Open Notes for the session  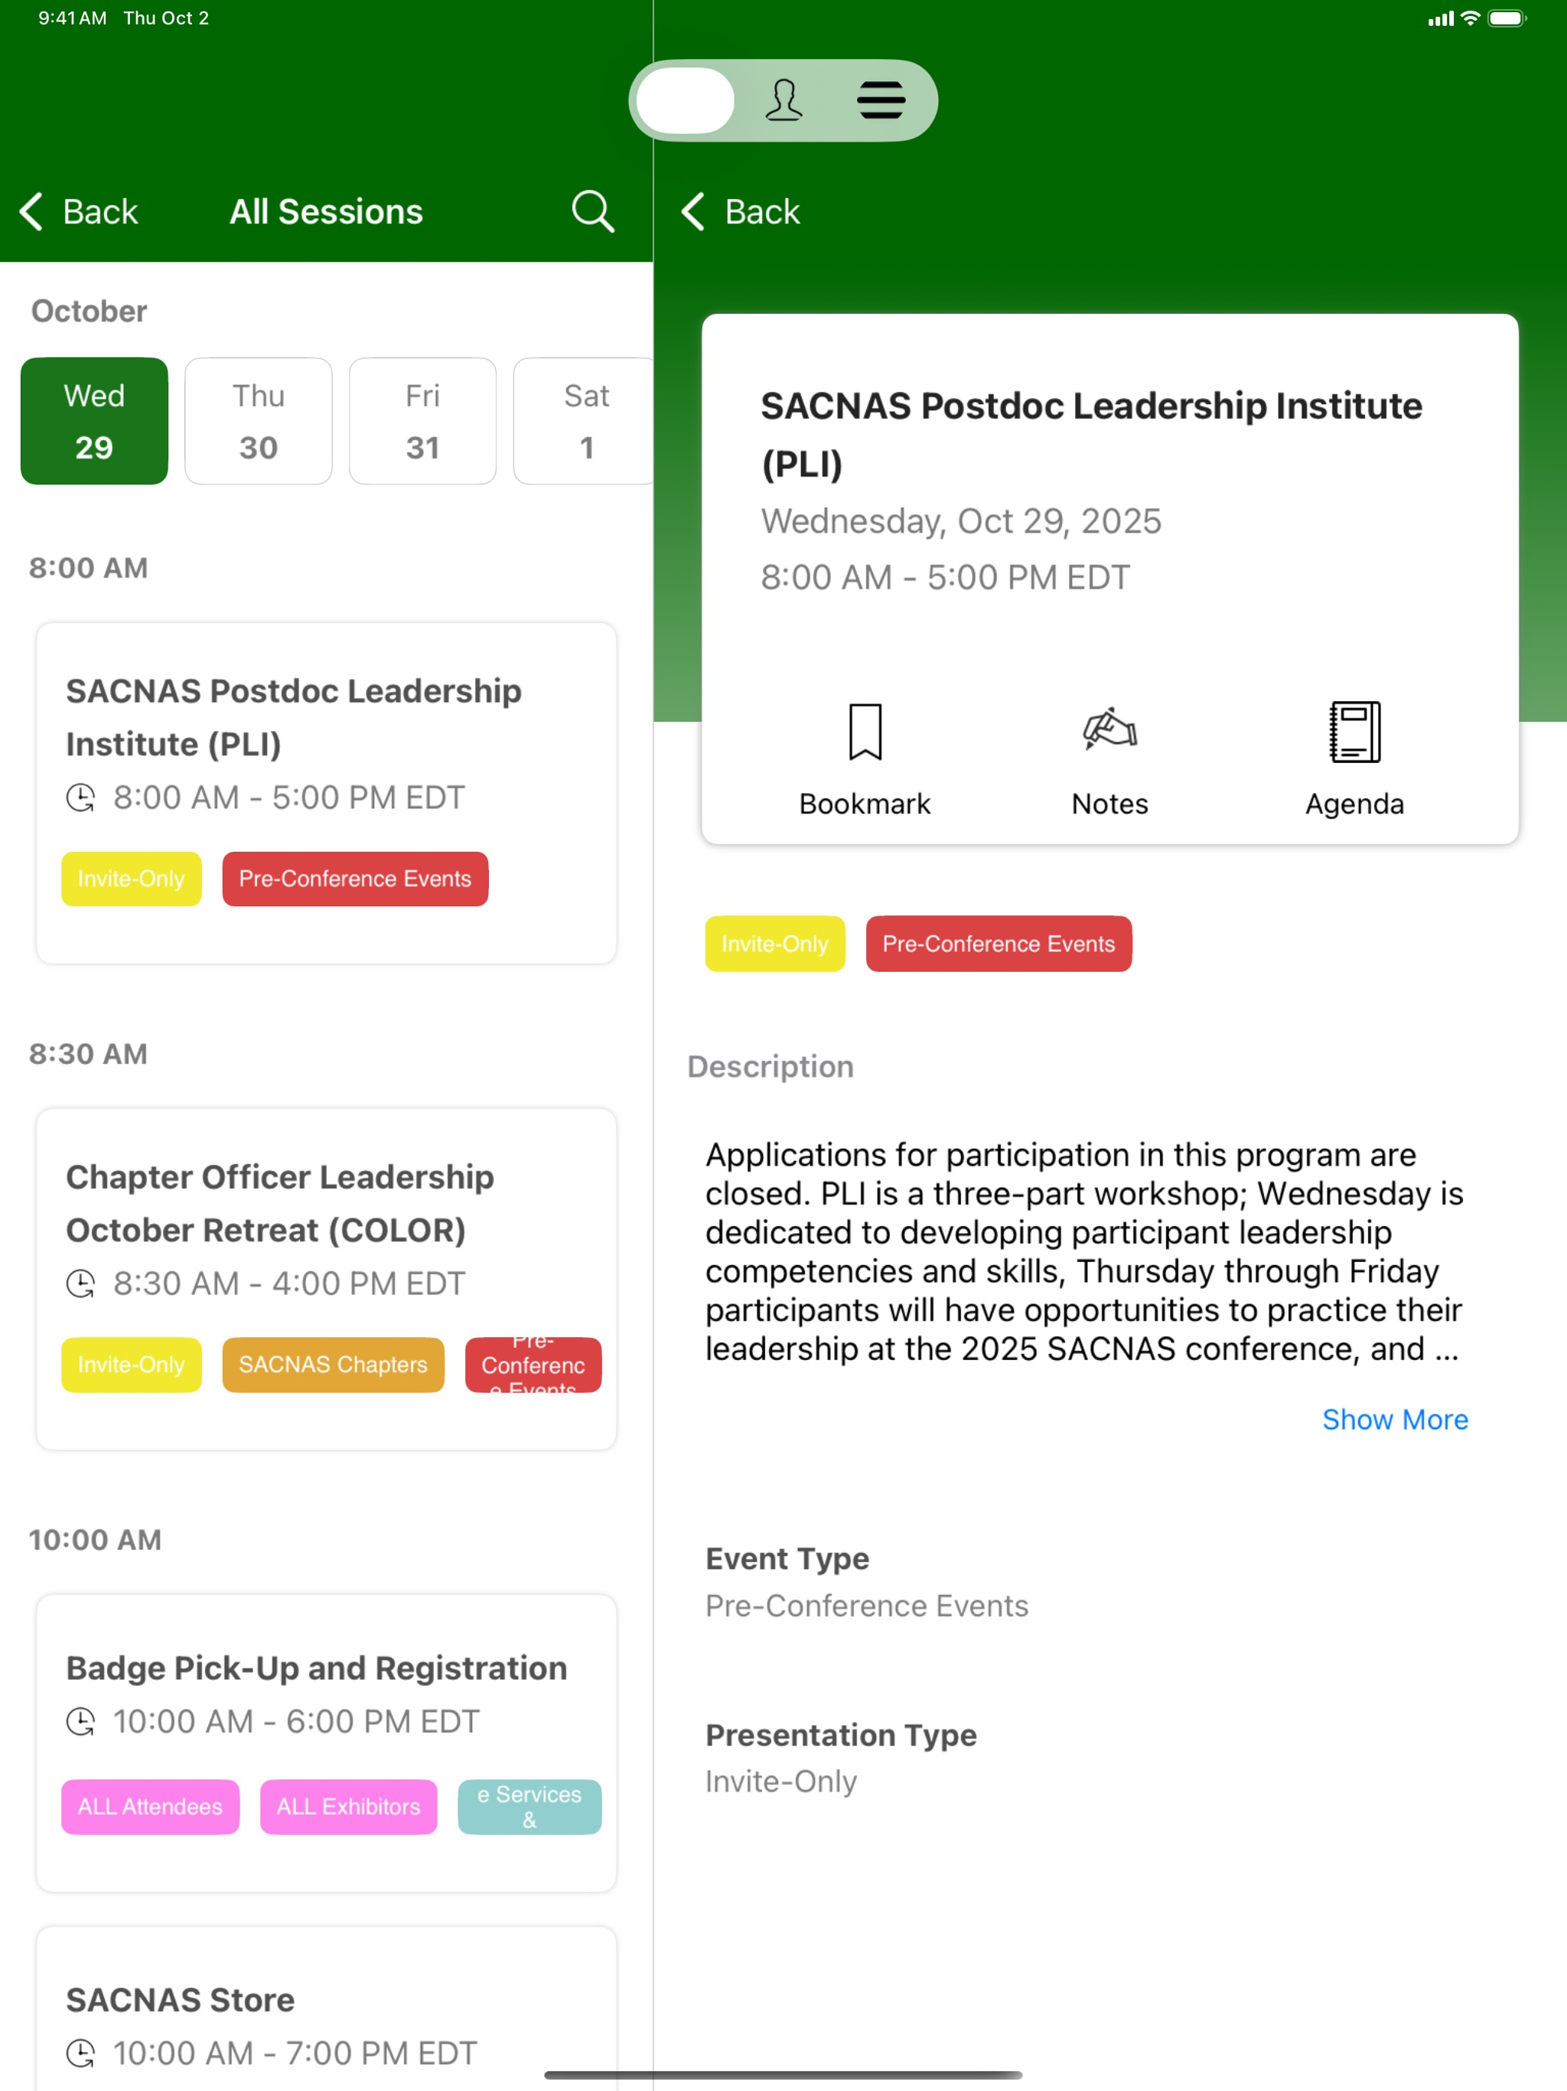pyautogui.click(x=1109, y=759)
